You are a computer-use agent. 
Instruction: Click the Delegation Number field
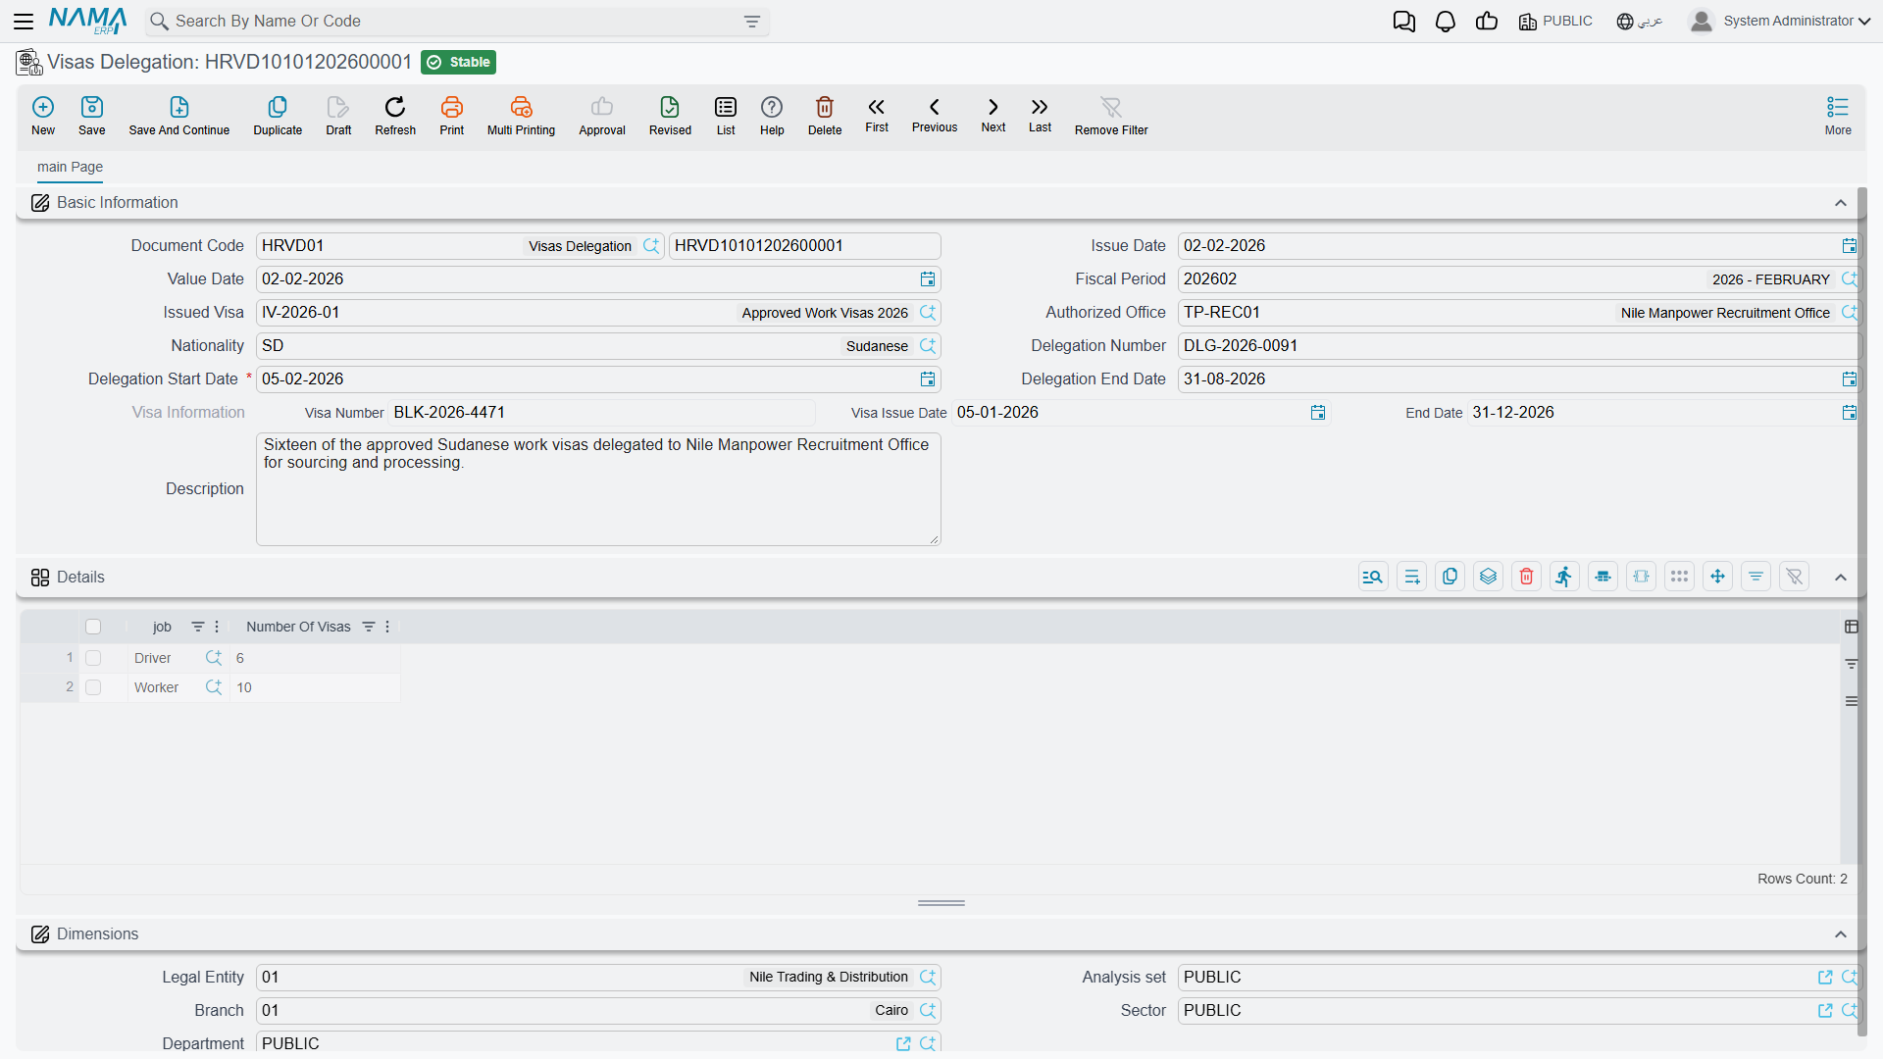[1518, 346]
